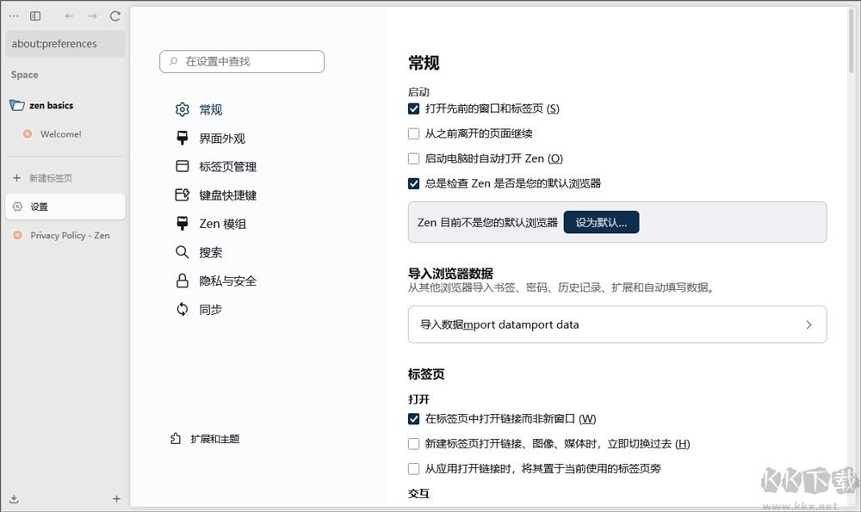
Task: Click the back navigation arrow
Action: pos(69,15)
